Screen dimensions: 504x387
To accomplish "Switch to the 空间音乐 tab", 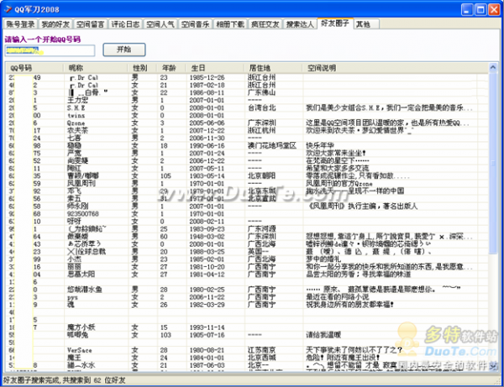I will (196, 24).
